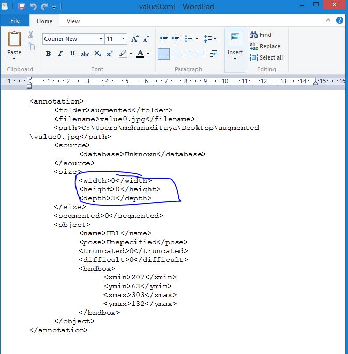
Task: Click the Select all button
Action: pyautogui.click(x=266, y=57)
